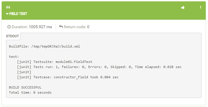Click the thumbs-up icon in header
Screen dimensions: 208x107
click(x=183, y=7)
